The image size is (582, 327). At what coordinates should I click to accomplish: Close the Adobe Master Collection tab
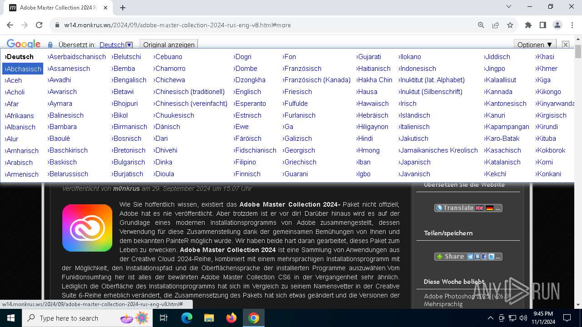(x=105, y=8)
